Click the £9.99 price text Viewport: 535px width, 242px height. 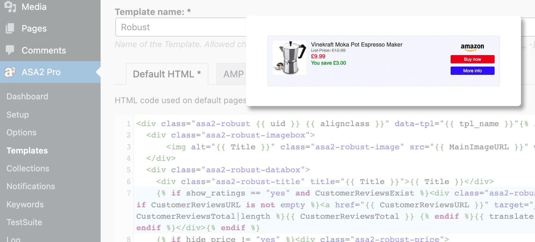coord(318,56)
